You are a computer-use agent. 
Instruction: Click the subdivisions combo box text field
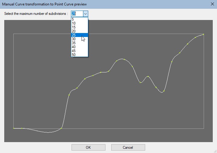pyautogui.click(x=76, y=14)
